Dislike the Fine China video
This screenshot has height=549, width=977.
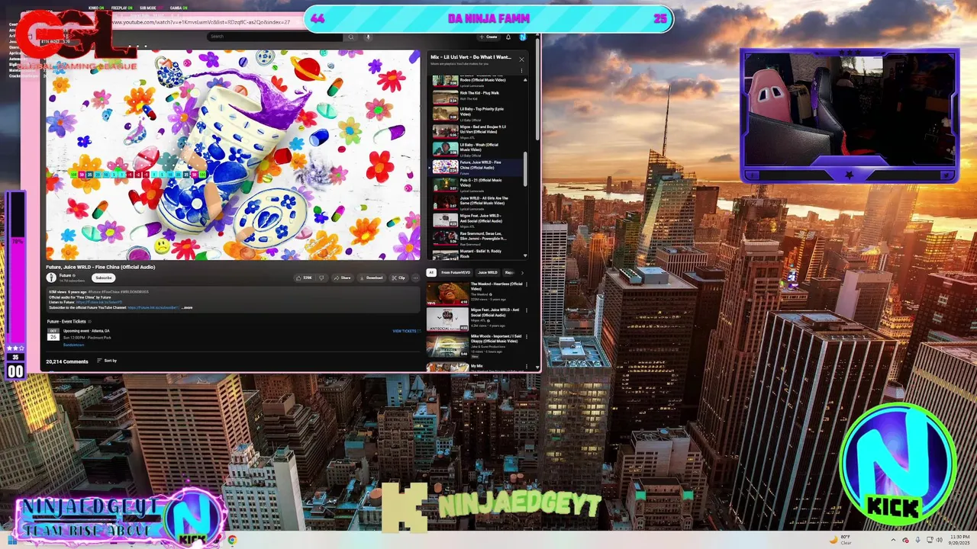point(321,278)
